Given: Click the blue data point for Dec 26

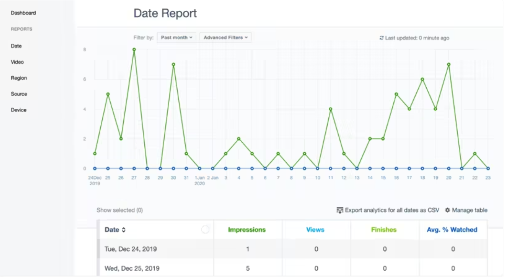Looking at the screenshot, I should coord(121,169).
